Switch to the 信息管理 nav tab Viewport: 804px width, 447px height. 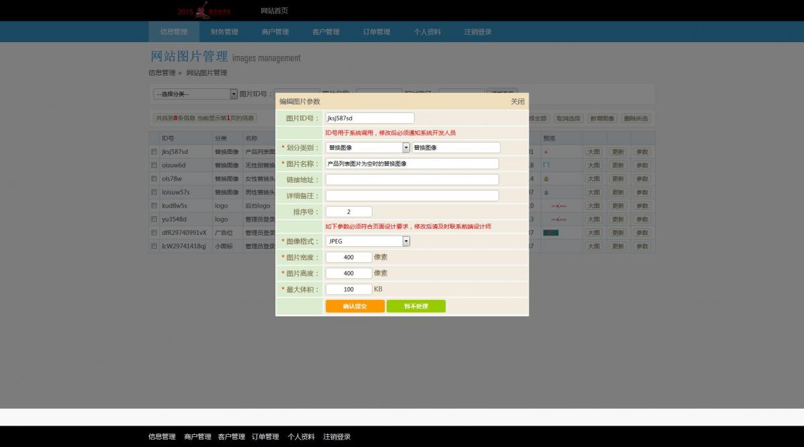coord(174,31)
